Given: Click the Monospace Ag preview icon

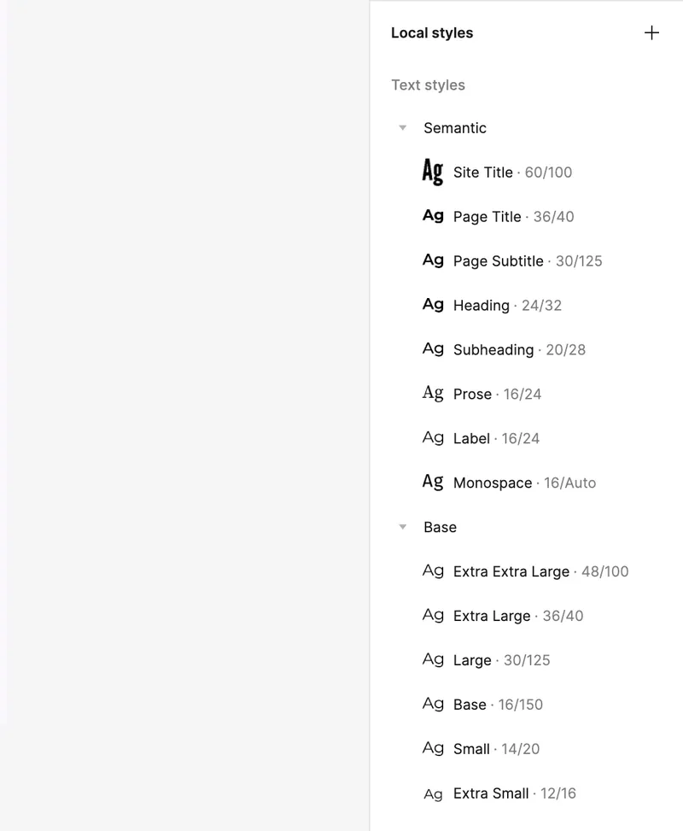Looking at the screenshot, I should 433,483.
